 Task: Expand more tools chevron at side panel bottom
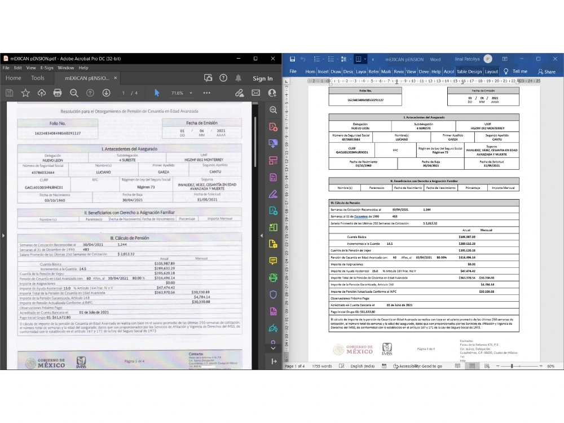coord(273,348)
